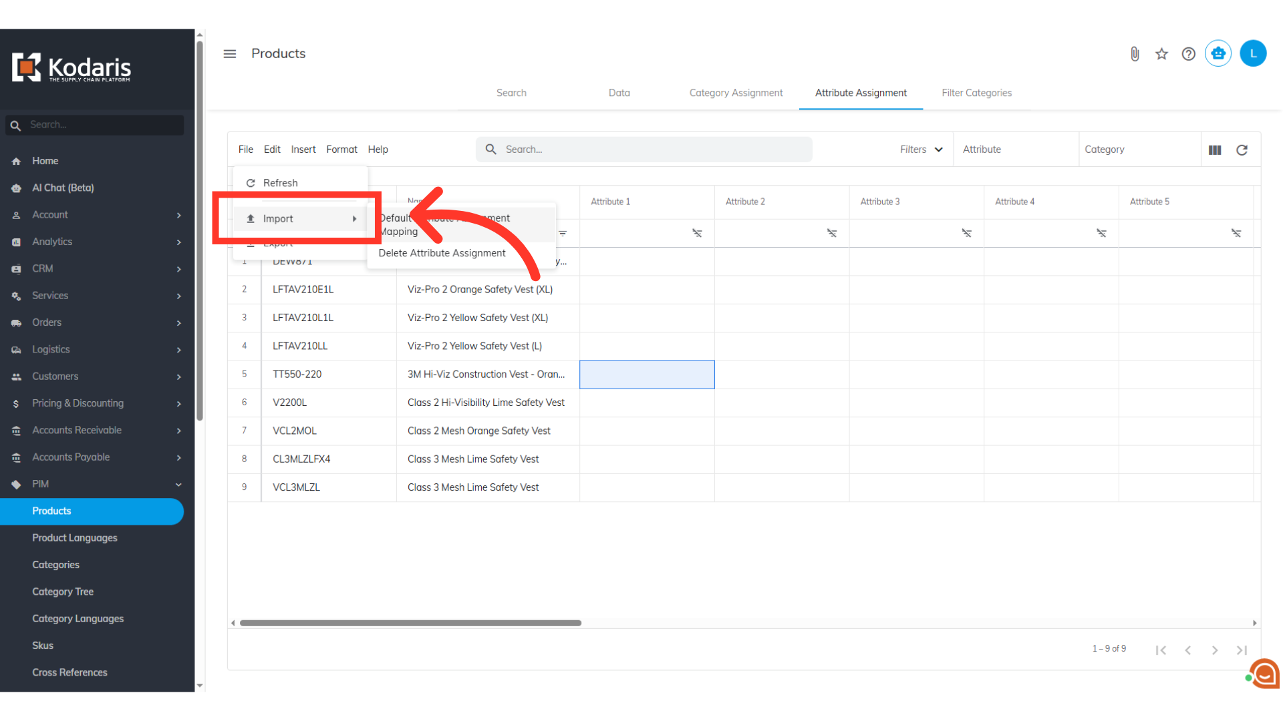1283x721 pixels.
Task: Click the favorites star icon
Action: click(1161, 54)
